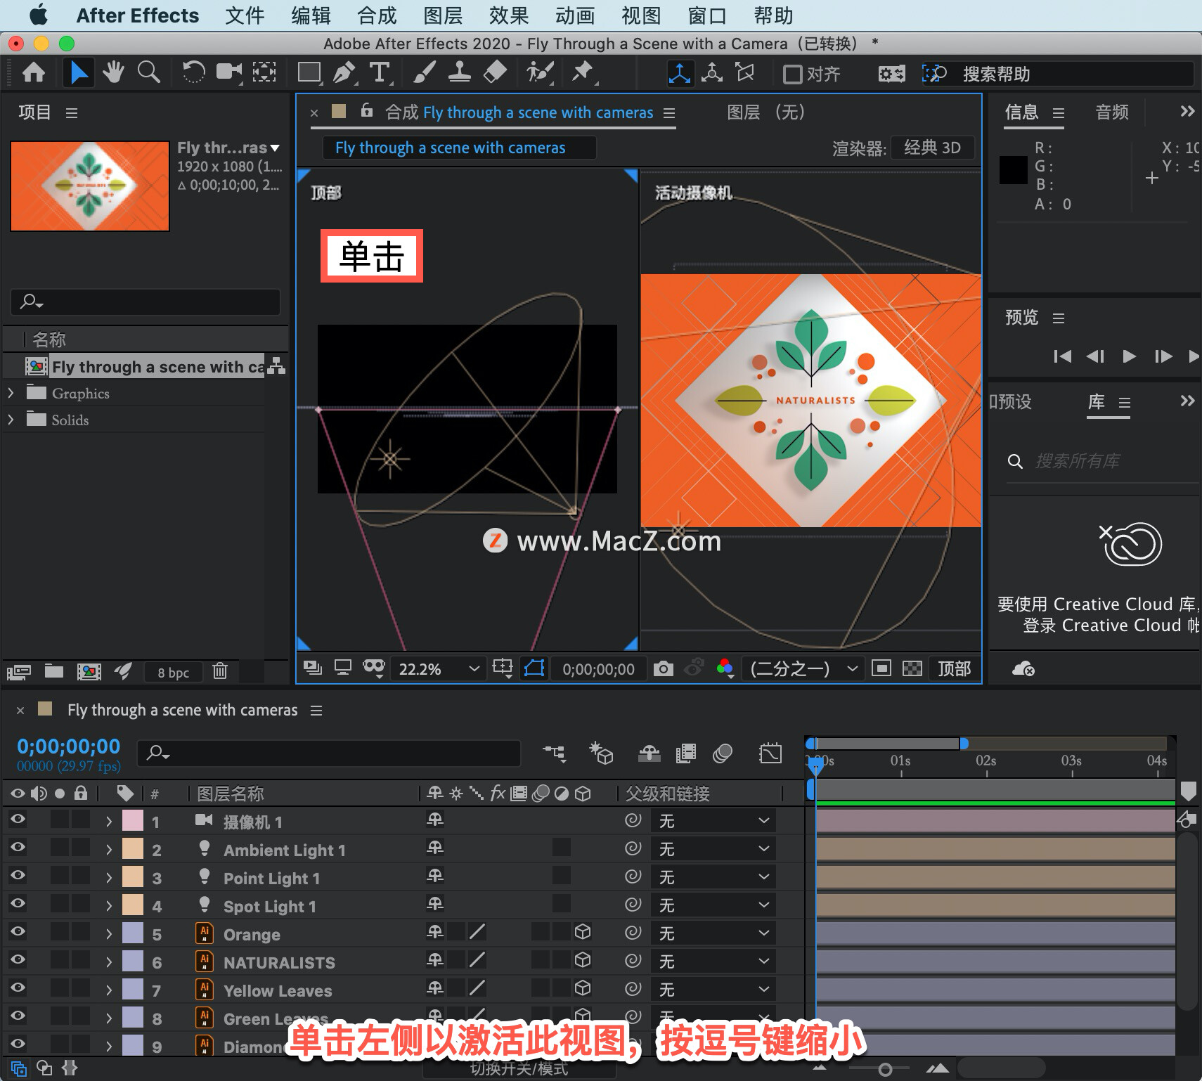Click the 切换开关/模式 button
Image resolution: width=1202 pixels, height=1081 pixels.
(519, 1069)
